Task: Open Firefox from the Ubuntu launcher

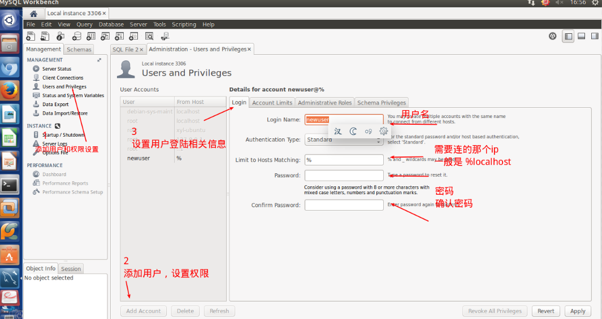Action: pos(10,90)
